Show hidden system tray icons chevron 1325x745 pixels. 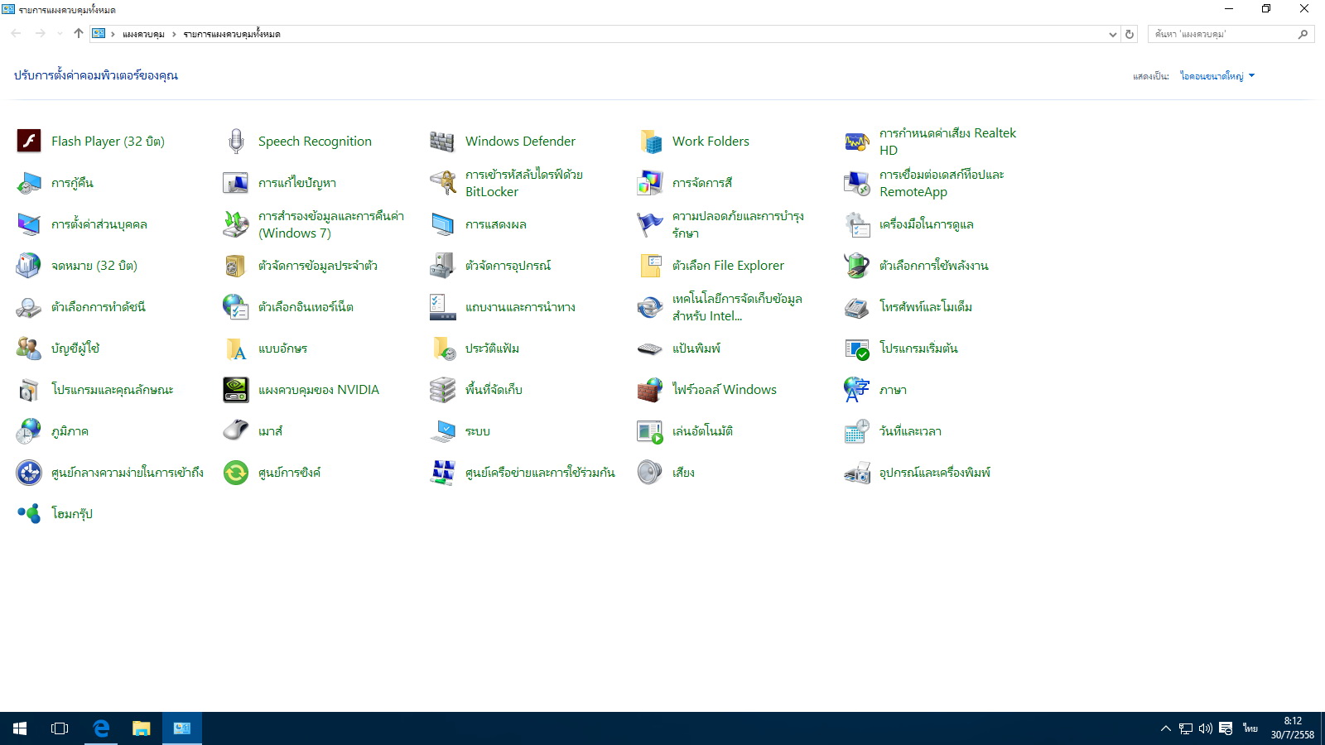1165,728
